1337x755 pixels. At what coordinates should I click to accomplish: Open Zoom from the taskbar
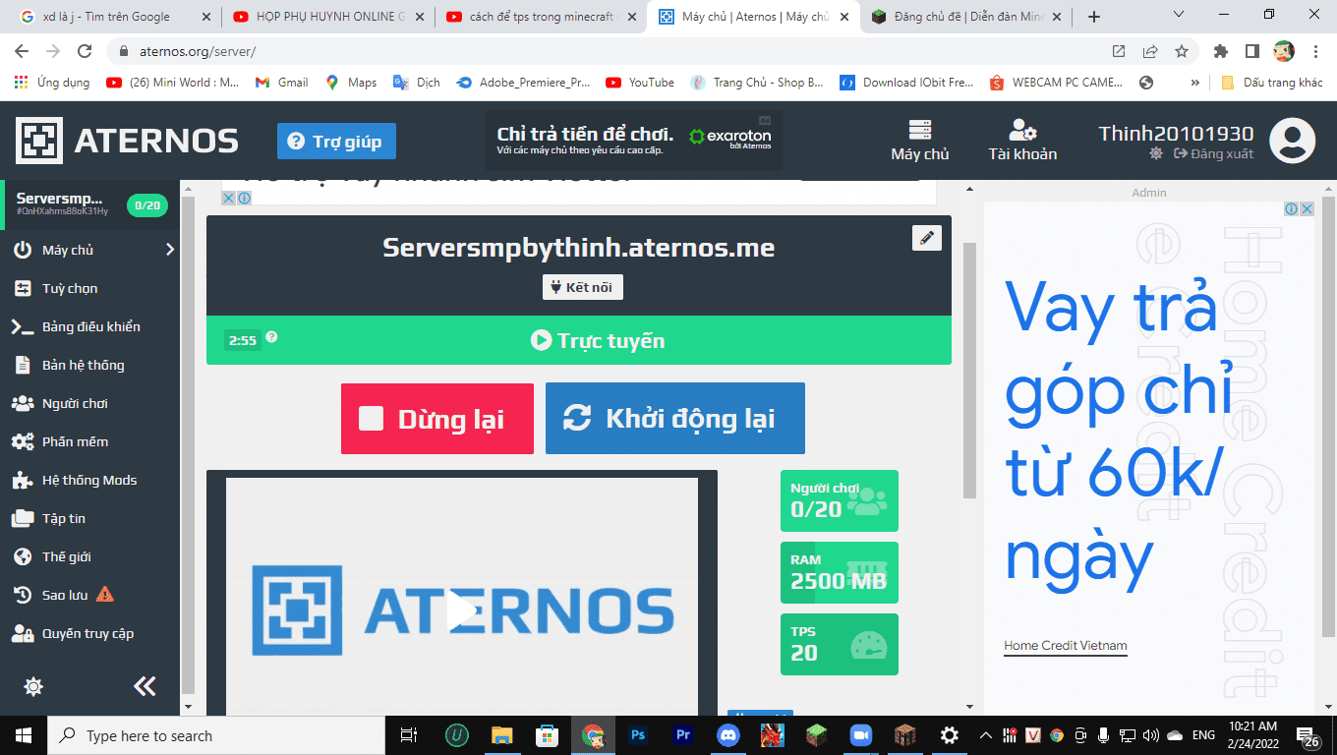point(861,735)
